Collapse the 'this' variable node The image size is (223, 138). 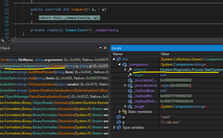coord(114,59)
